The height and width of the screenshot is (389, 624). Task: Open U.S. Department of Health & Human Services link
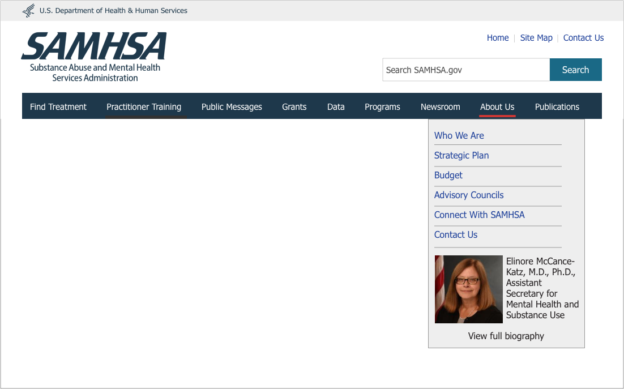(x=113, y=11)
